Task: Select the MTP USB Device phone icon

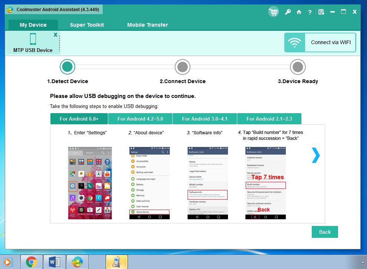Action: (x=33, y=39)
